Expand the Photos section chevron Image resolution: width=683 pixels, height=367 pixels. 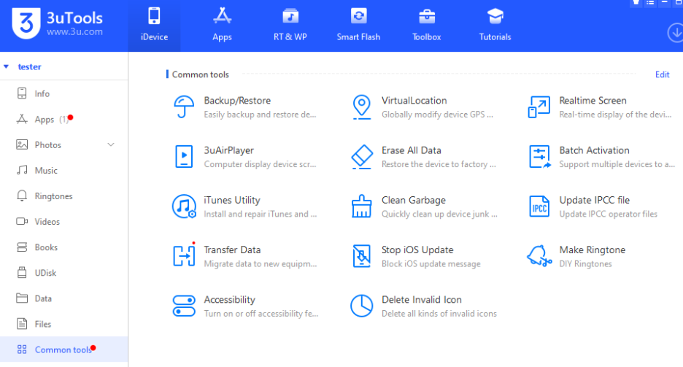coord(111,144)
